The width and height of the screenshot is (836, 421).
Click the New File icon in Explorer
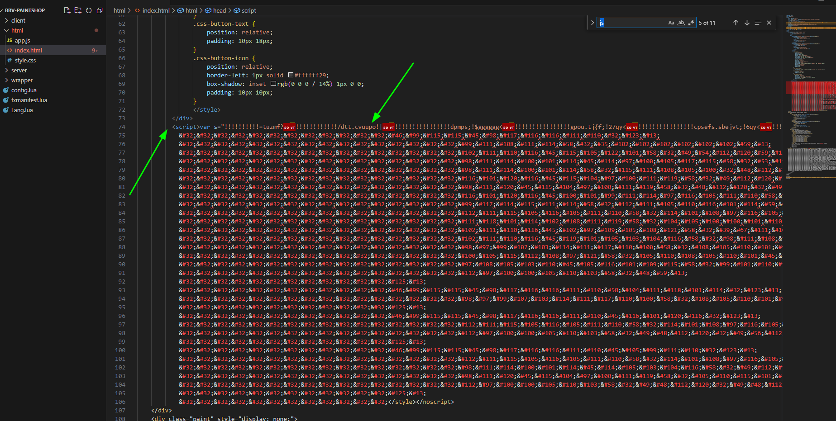tap(67, 10)
